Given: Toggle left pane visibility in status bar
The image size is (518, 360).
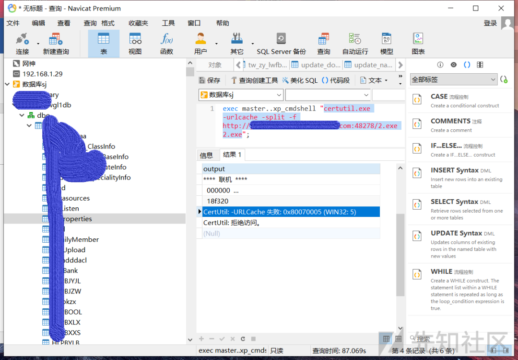Looking at the screenshot, I should click(x=494, y=350).
